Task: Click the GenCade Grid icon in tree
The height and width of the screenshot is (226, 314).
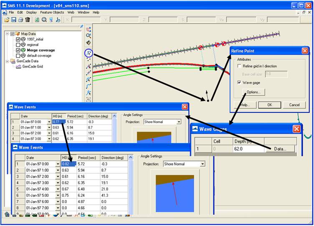Action: click(18, 66)
